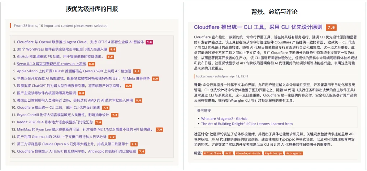
Task: Open the US export control staff loss headline
Action: click(75, 100)
